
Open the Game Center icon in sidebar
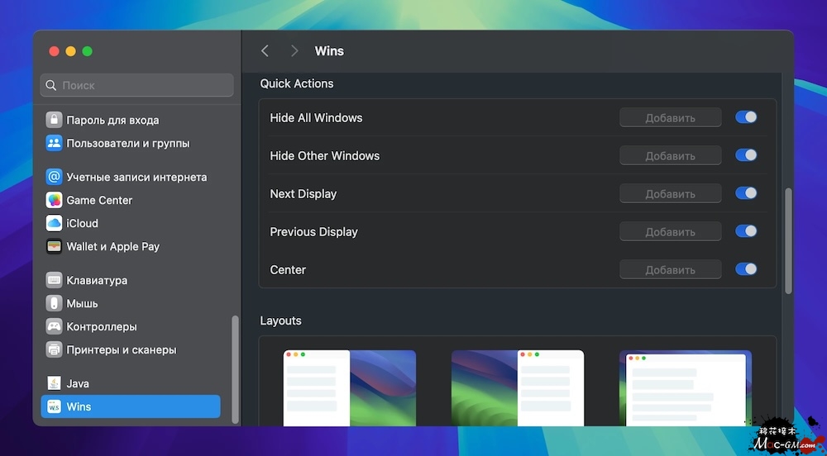pos(54,200)
